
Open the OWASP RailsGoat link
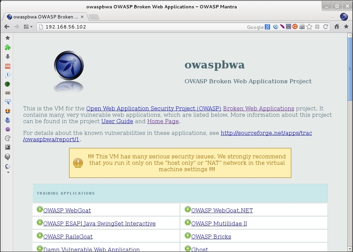pyautogui.click(x=68, y=237)
